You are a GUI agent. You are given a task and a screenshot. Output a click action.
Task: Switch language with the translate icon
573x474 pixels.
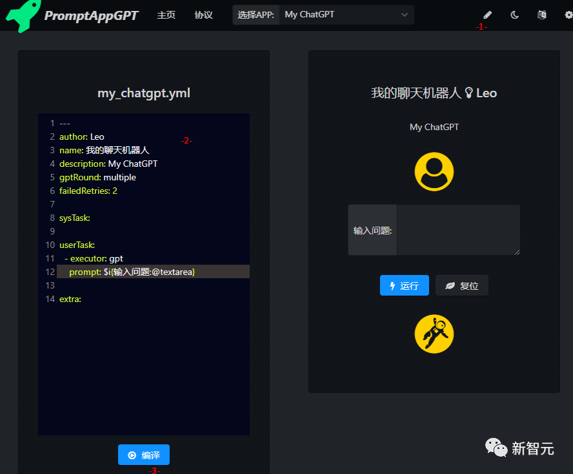point(542,15)
